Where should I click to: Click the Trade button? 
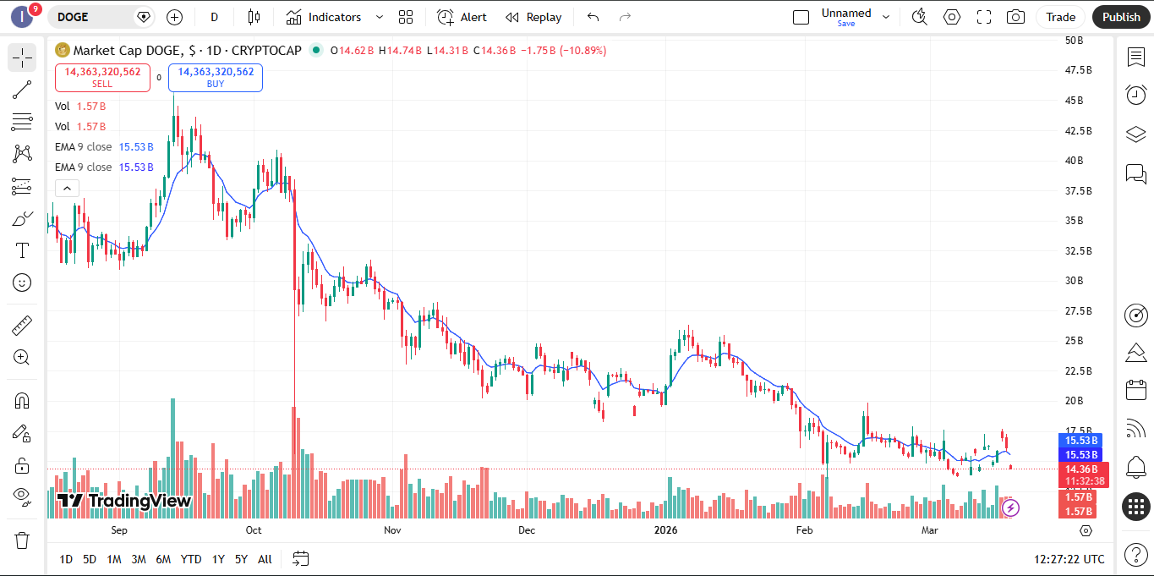coord(1061,17)
